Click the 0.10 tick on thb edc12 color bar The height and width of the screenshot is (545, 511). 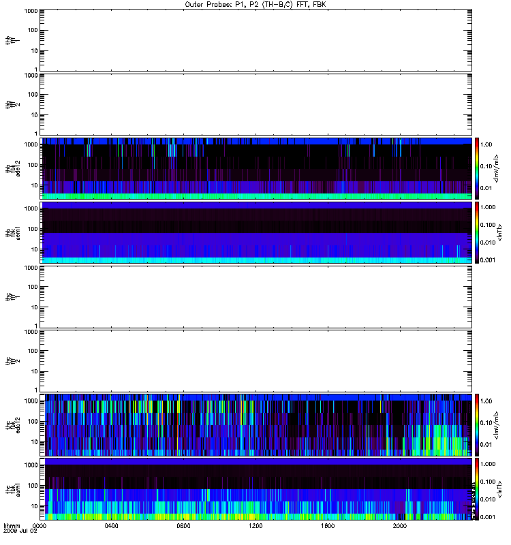[x=486, y=166]
